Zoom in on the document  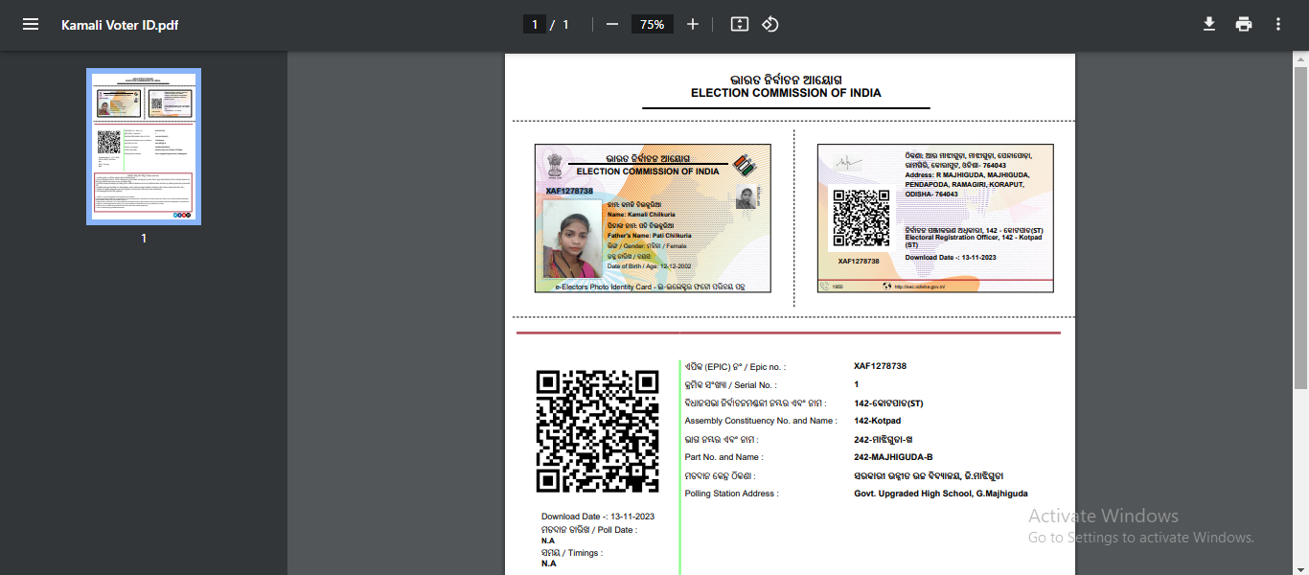(692, 23)
